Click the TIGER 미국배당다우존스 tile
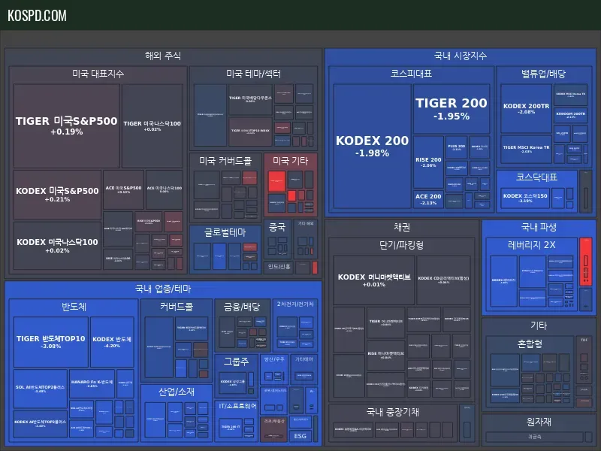This screenshot has height=451, width=601. 250,99
